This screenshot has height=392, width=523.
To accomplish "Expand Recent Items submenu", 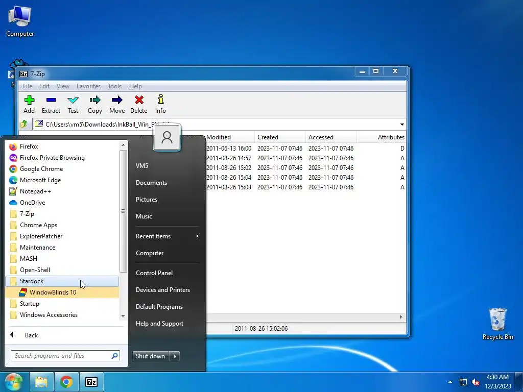I will [167, 236].
